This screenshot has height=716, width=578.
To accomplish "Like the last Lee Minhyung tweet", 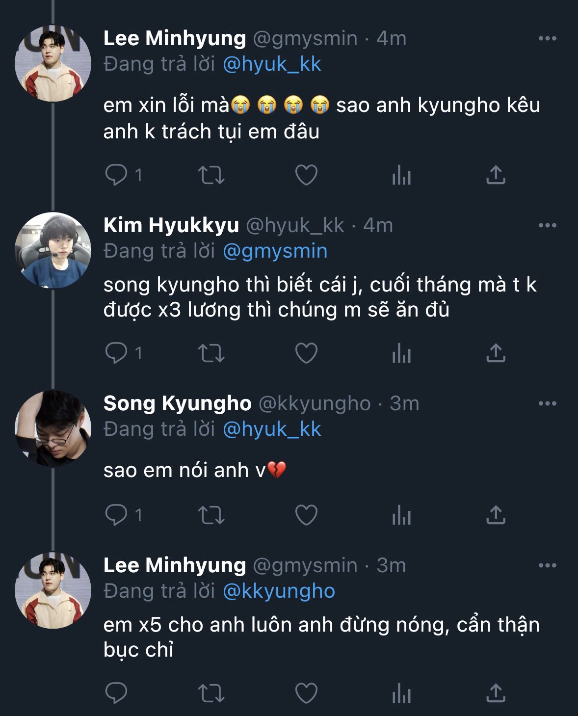I will click(x=306, y=693).
